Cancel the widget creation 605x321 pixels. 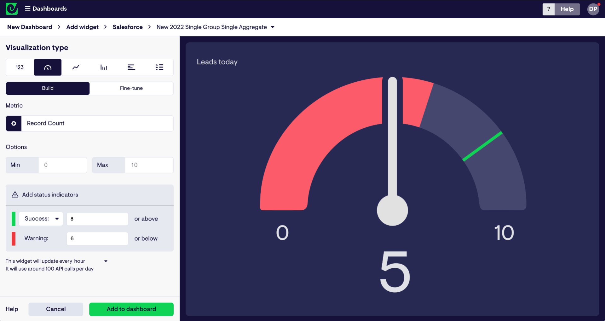[x=56, y=309]
